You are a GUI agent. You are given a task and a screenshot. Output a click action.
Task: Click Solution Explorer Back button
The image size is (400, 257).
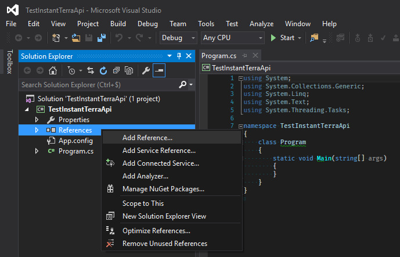pos(27,70)
